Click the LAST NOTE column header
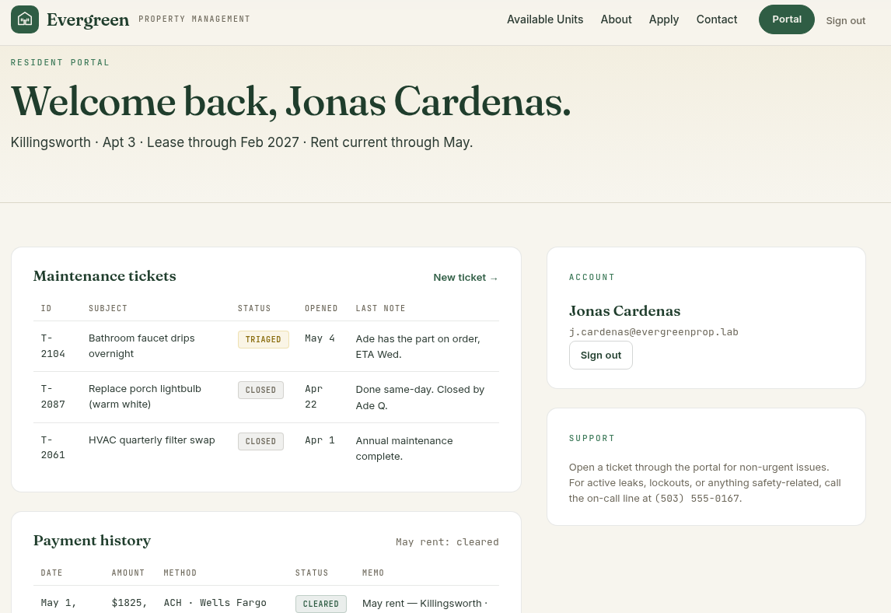This screenshot has height=613, width=891. tap(380, 308)
